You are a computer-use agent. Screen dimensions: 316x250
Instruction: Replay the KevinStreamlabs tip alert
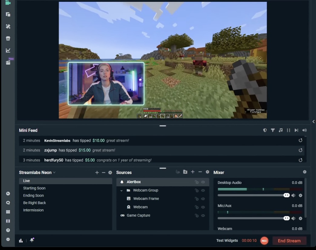[300, 140]
